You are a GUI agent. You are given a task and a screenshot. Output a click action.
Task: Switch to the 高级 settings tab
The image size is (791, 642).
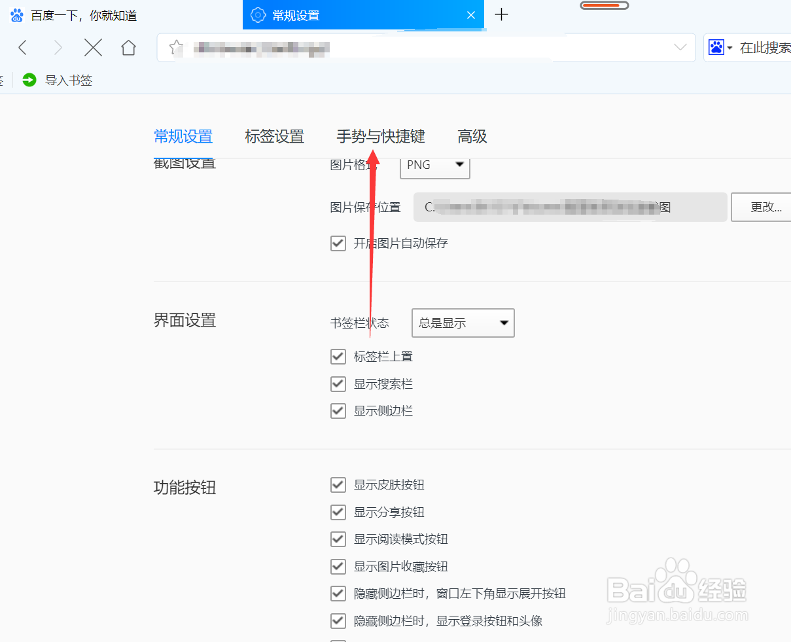[472, 136]
